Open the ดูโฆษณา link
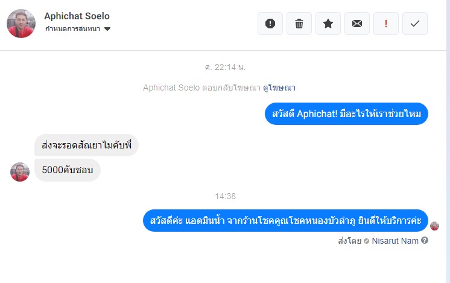 [x=279, y=87]
